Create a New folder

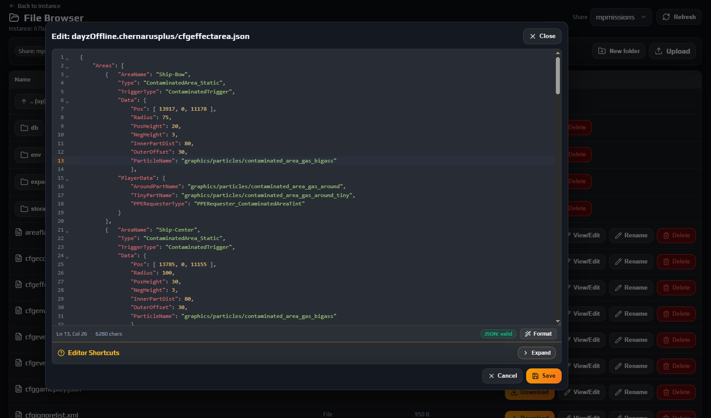coord(619,51)
